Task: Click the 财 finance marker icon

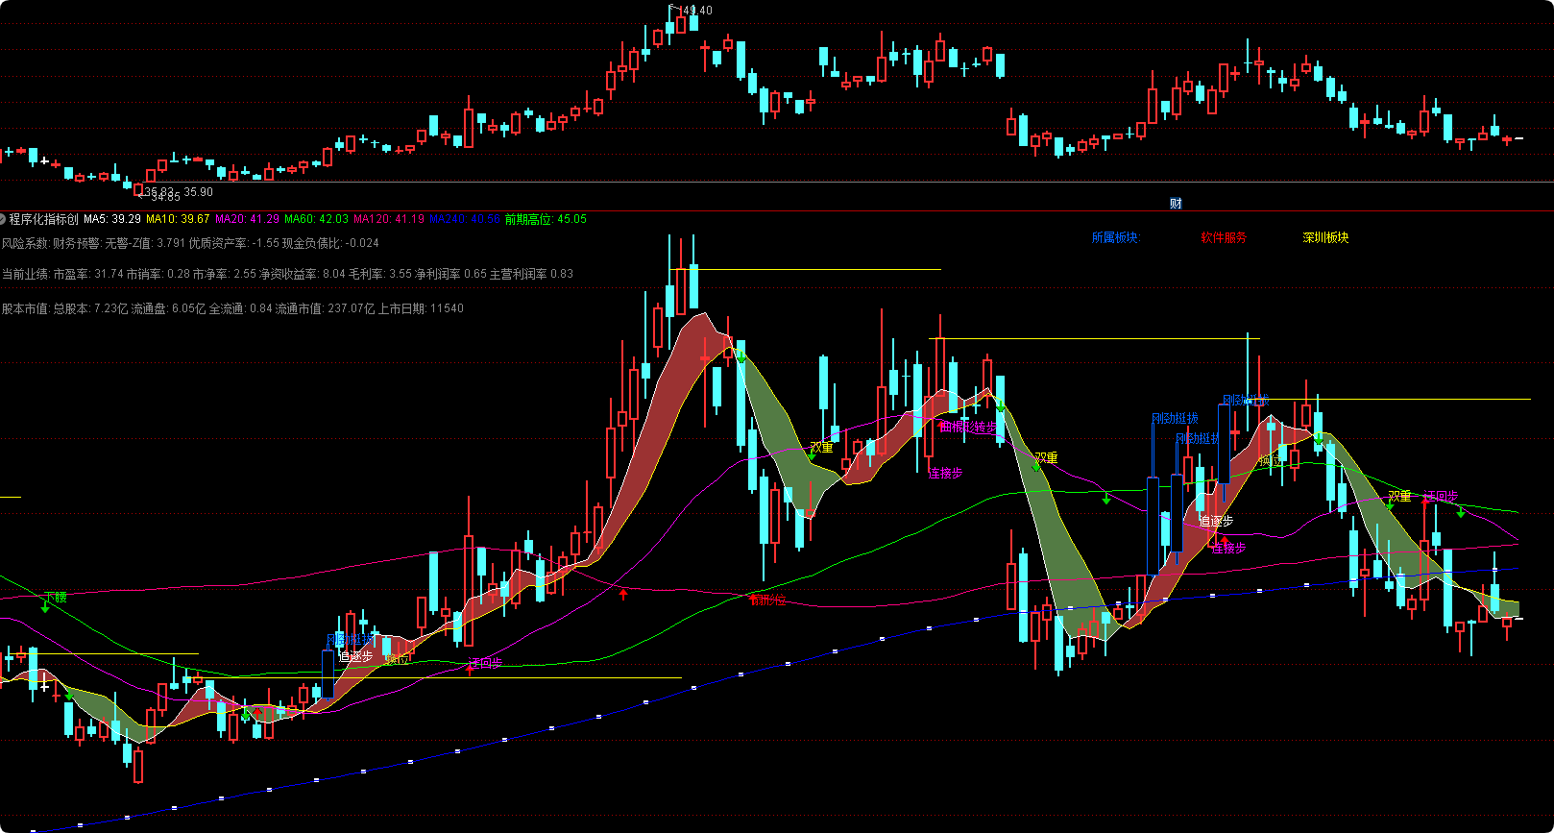Action: coord(1176,204)
